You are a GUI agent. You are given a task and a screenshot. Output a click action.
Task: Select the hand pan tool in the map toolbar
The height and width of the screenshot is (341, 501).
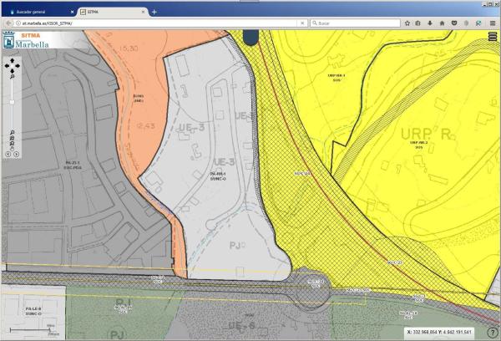13,149
